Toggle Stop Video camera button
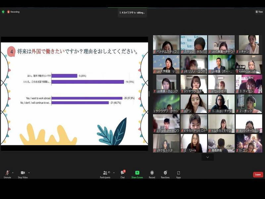This screenshot has width=265, height=199. click(23, 173)
